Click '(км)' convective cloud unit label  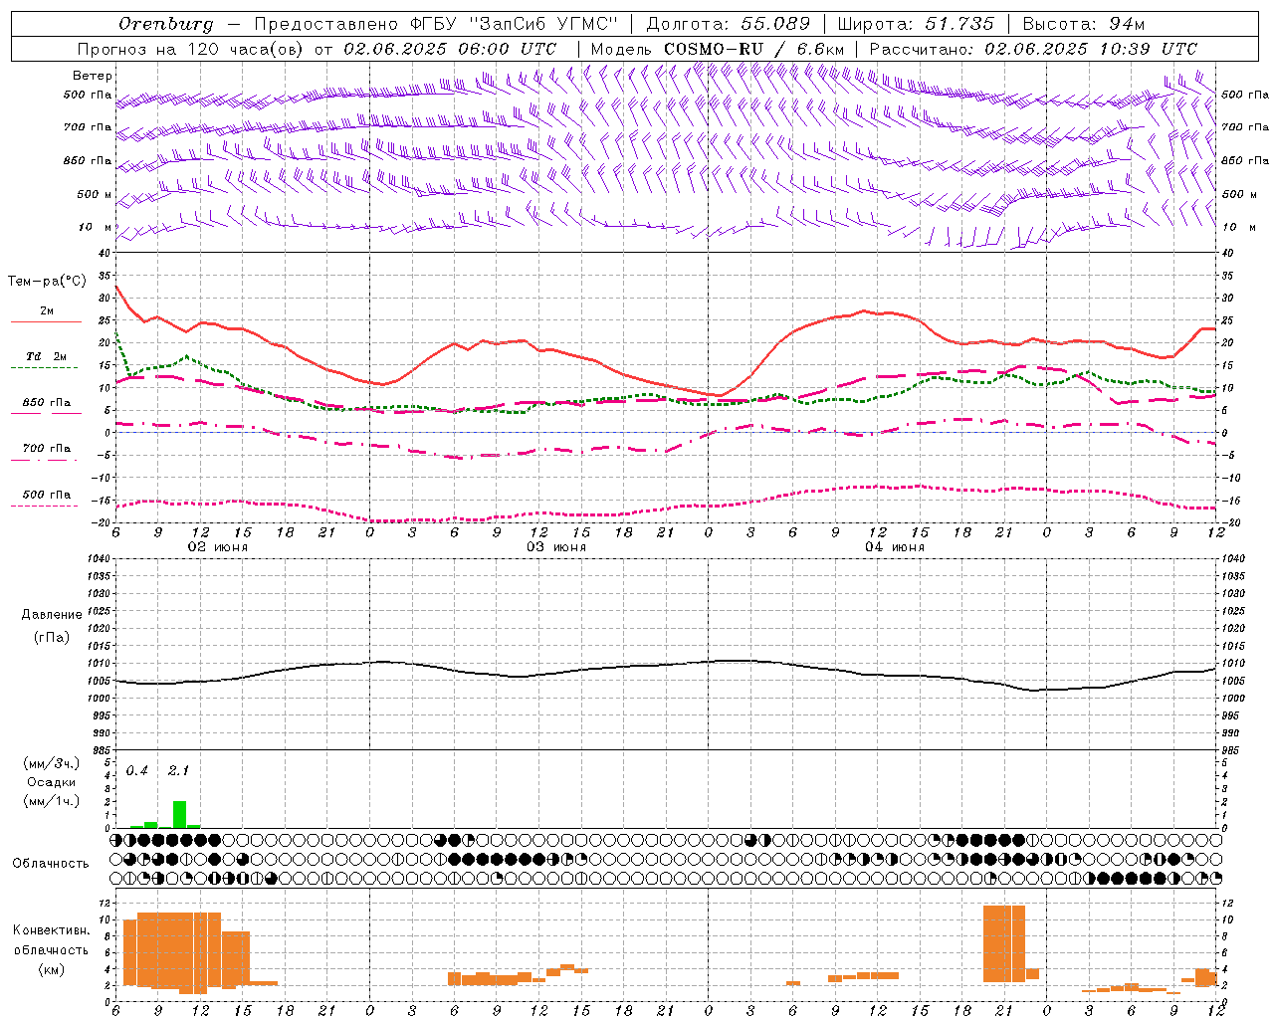51,969
